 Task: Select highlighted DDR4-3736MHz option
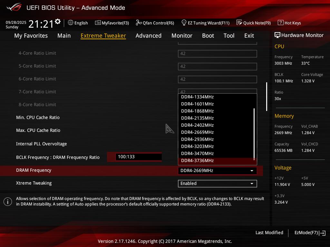click(216, 161)
